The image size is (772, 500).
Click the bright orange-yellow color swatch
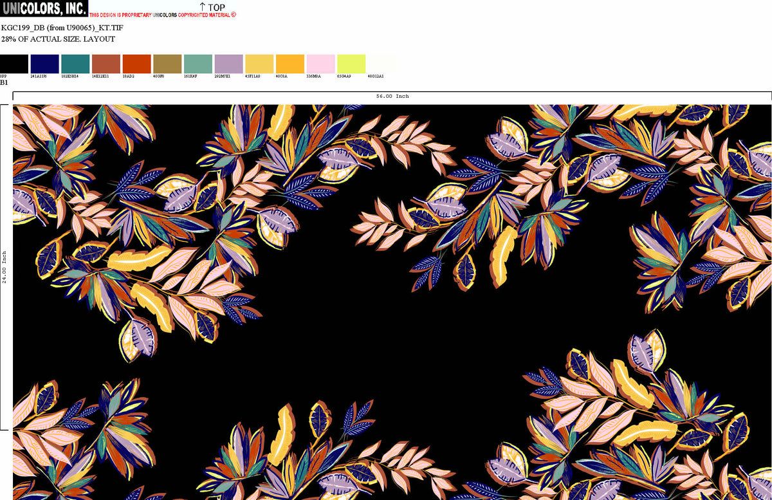tap(290, 64)
